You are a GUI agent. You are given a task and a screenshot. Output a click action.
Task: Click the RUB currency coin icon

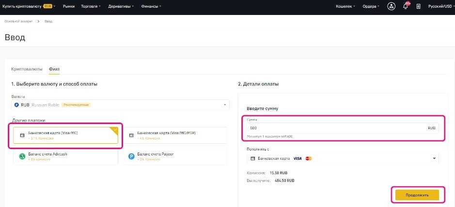click(x=16, y=105)
